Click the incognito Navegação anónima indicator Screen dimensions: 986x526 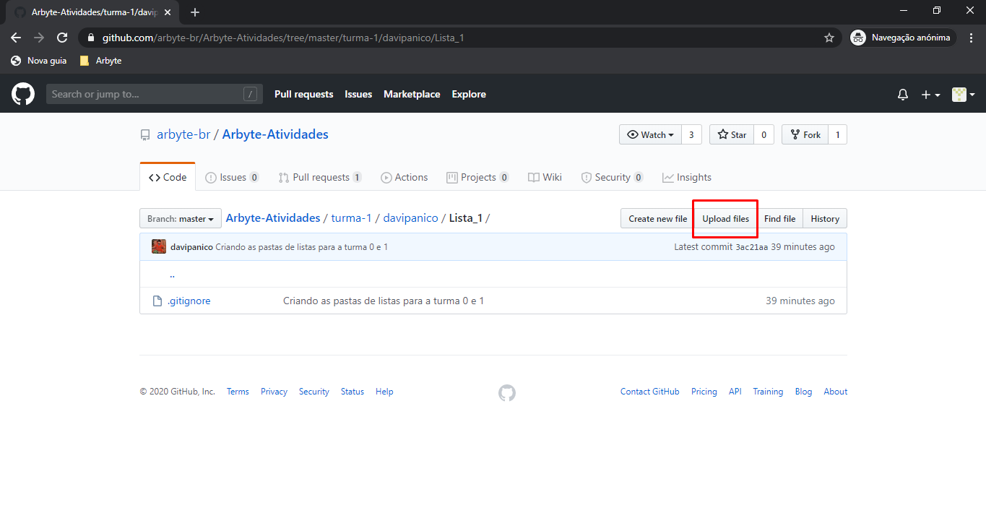click(902, 38)
